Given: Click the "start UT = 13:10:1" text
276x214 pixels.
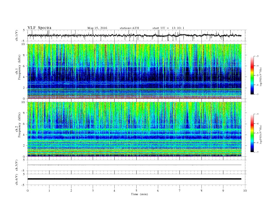Looking at the screenshot, I should [168, 28].
